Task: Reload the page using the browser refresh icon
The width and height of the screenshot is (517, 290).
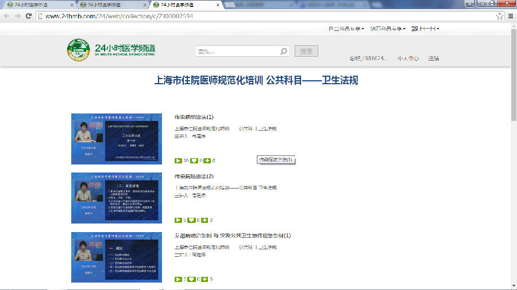Action: tap(29, 16)
